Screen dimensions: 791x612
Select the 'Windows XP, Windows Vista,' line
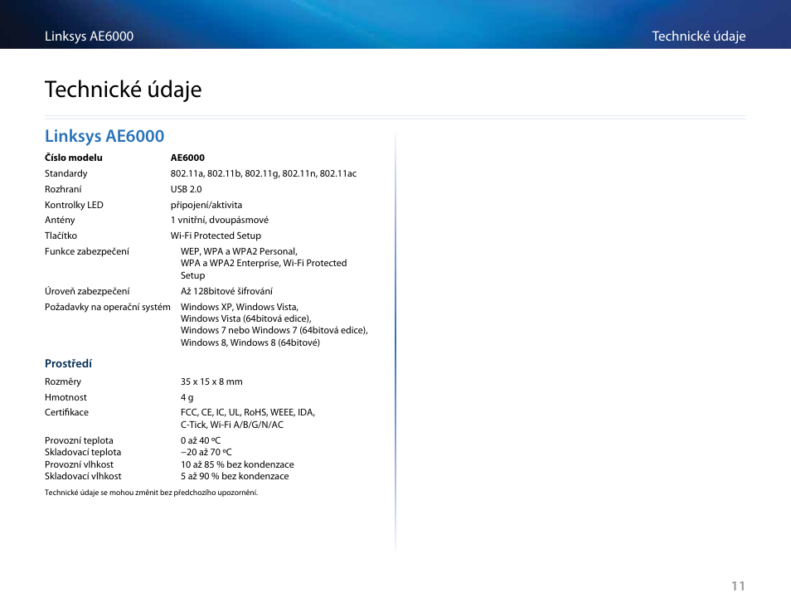click(x=240, y=307)
